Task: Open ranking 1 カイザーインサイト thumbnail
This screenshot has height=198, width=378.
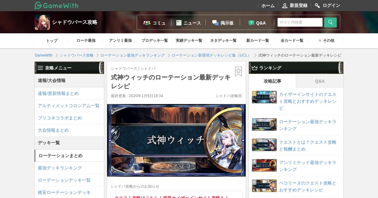Action: pyautogui.click(x=264, y=97)
